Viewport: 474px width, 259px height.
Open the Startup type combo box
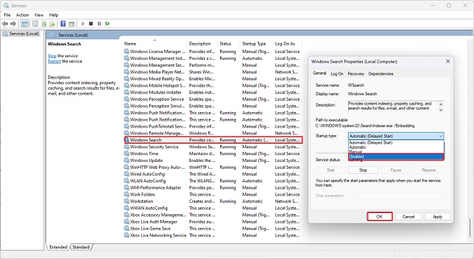395,136
